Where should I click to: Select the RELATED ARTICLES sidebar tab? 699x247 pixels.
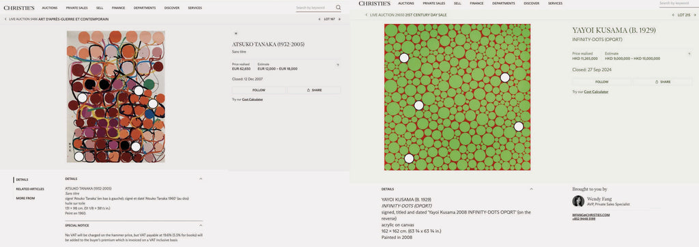pos(30,189)
